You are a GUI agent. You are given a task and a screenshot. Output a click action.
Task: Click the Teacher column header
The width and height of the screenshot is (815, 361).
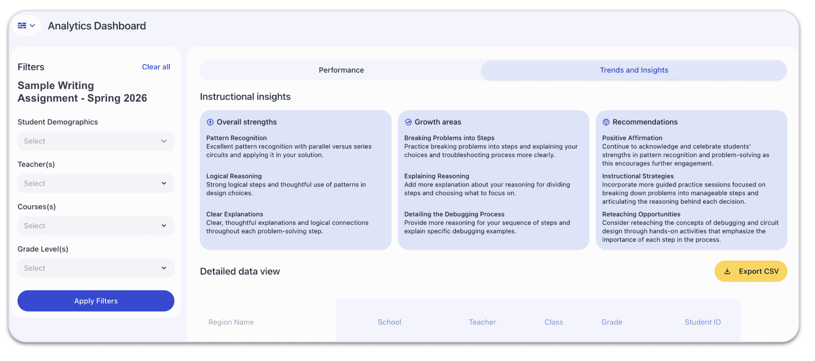[x=482, y=322]
